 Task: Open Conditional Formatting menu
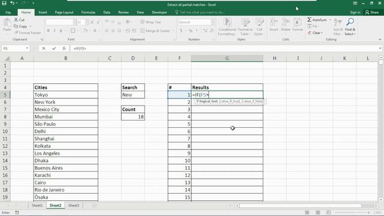pyautogui.click(x=227, y=27)
